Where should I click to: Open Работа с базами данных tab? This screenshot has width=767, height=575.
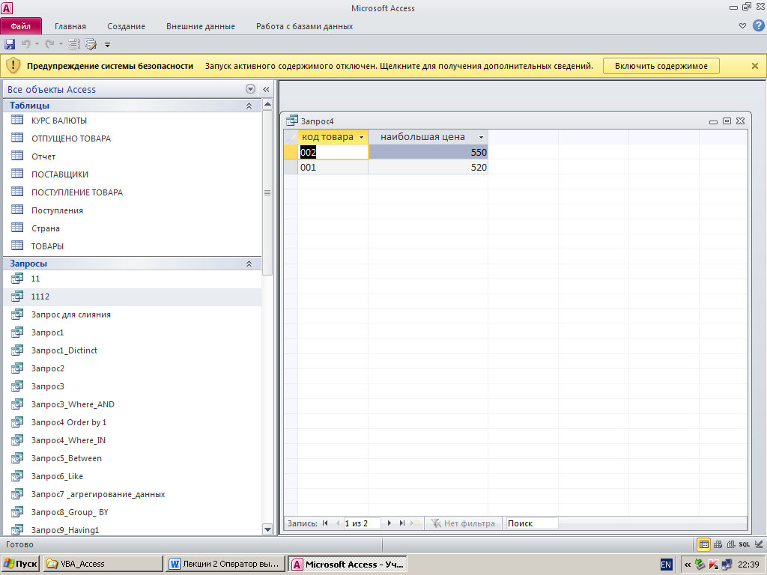[x=304, y=26]
